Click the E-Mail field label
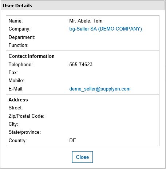 click(x=16, y=89)
